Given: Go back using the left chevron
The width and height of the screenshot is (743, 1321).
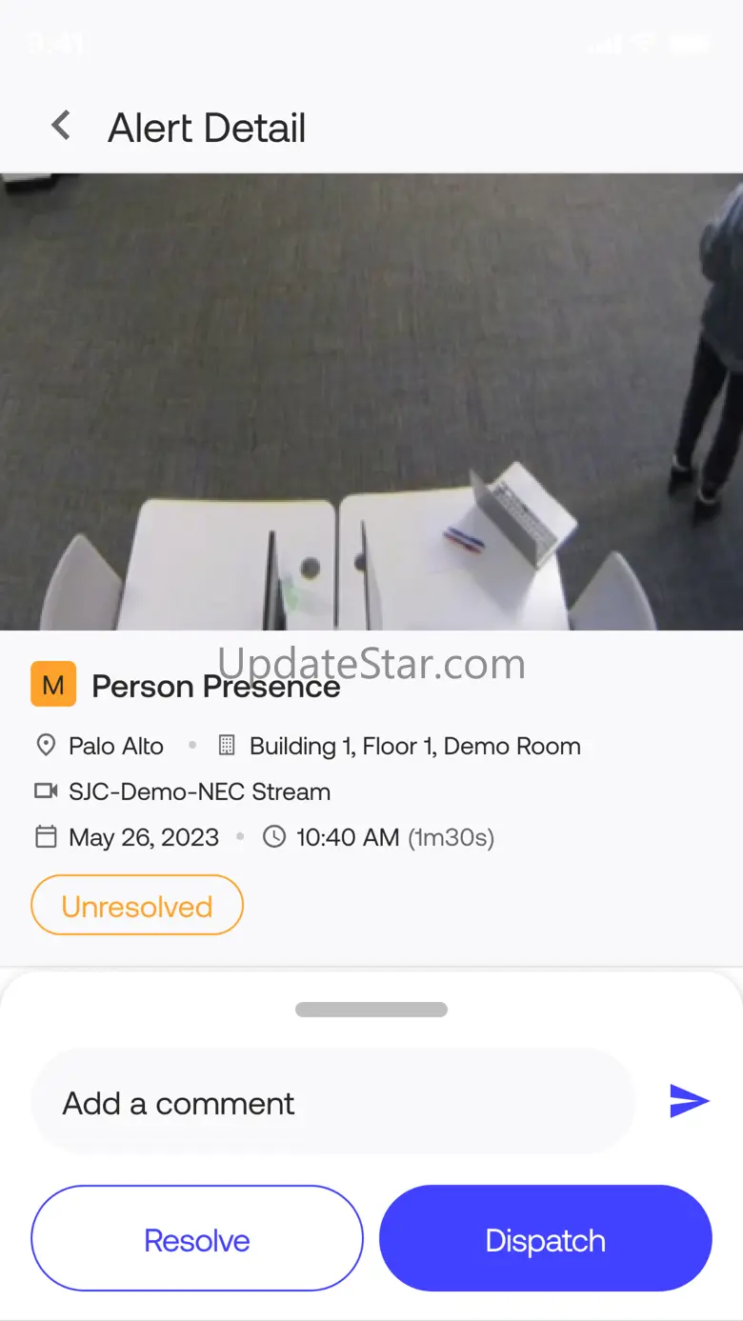Looking at the screenshot, I should click(x=61, y=125).
